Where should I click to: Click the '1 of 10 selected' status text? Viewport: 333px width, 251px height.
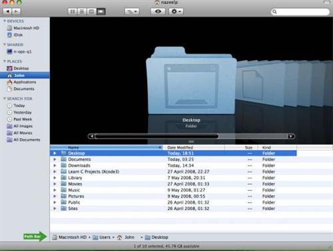(x=166, y=246)
